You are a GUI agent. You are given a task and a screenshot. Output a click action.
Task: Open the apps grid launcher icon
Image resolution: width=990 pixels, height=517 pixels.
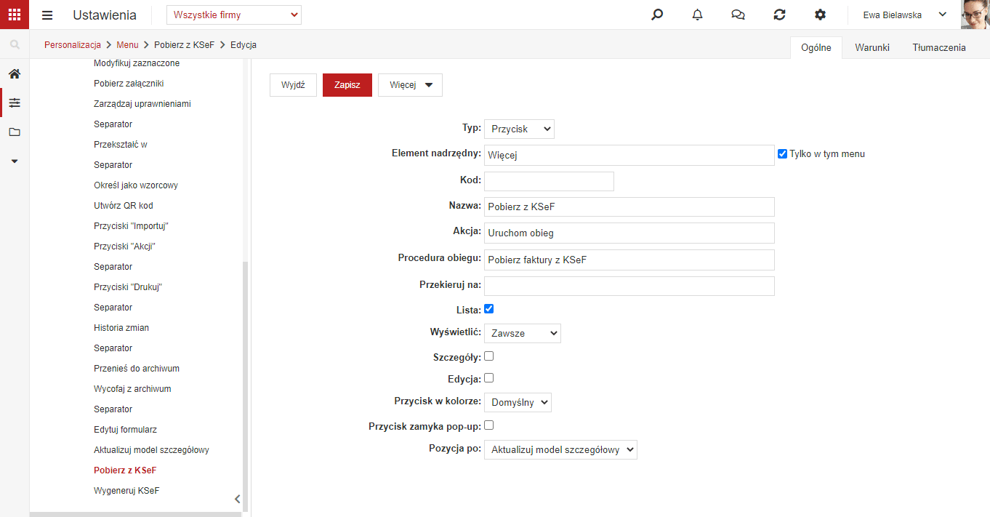coord(15,15)
